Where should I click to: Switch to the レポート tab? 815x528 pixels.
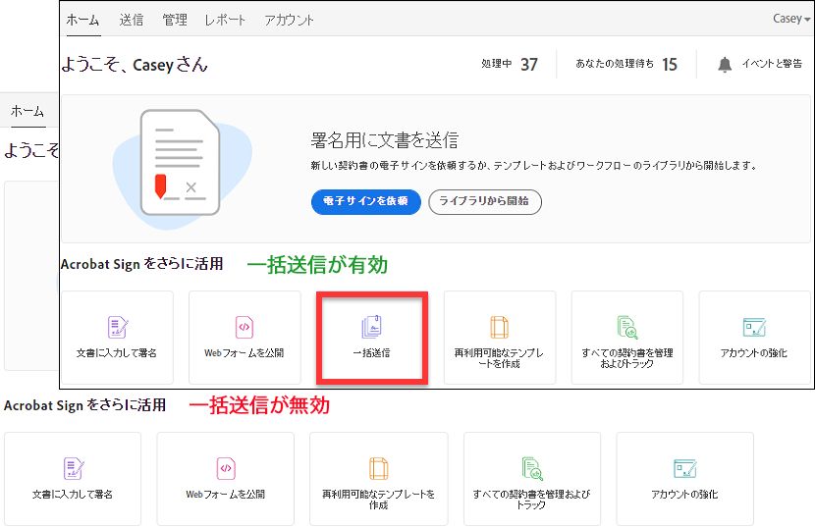click(225, 20)
